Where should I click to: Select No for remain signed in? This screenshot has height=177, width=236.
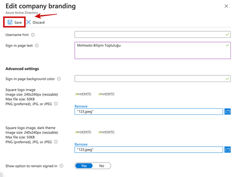(x=102, y=166)
